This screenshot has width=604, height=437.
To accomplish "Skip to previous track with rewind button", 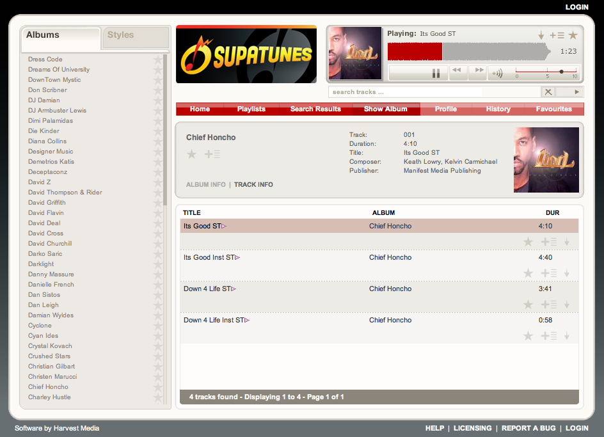I will [x=458, y=72].
